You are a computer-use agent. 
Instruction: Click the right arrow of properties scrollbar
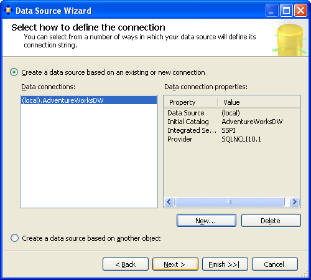[295, 201]
